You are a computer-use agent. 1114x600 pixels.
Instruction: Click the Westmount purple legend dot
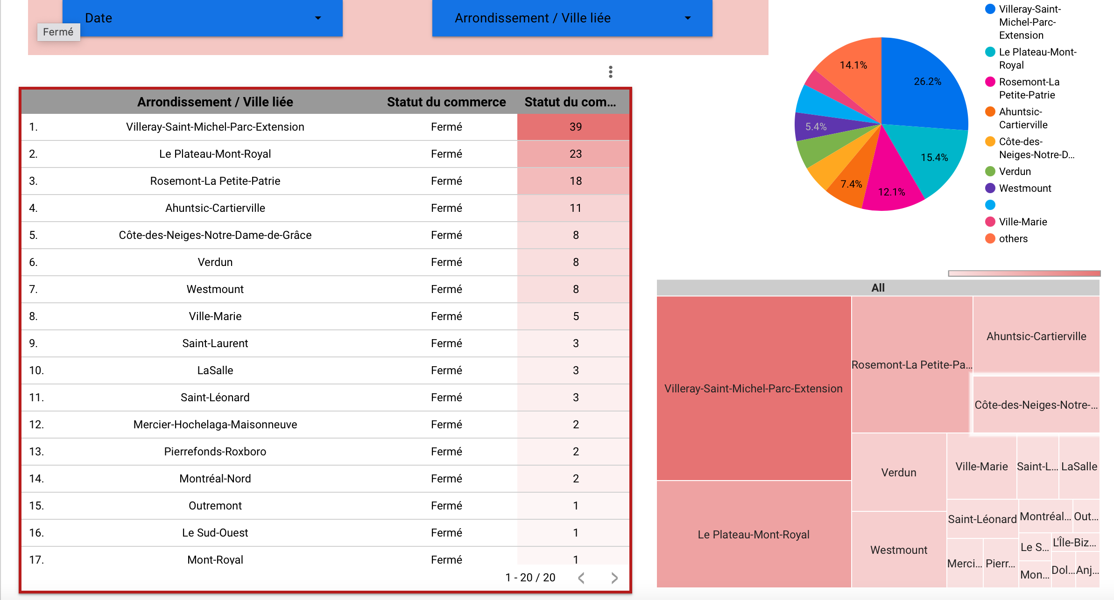pyautogui.click(x=990, y=188)
